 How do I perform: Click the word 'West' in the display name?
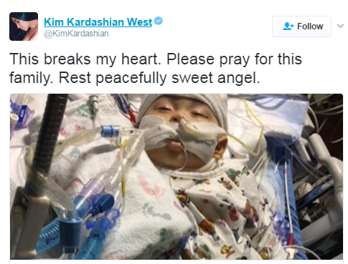139,22
